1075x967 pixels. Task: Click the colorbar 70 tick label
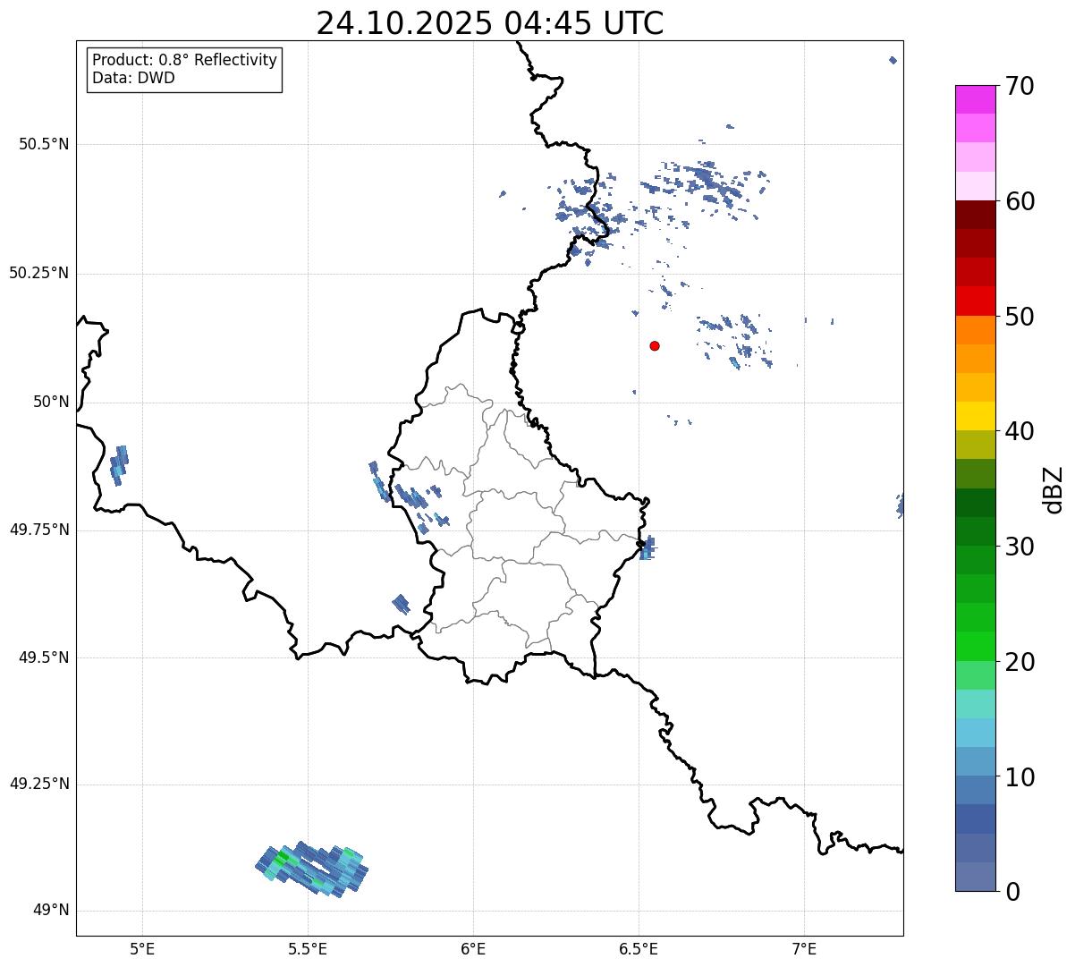(x=1020, y=86)
